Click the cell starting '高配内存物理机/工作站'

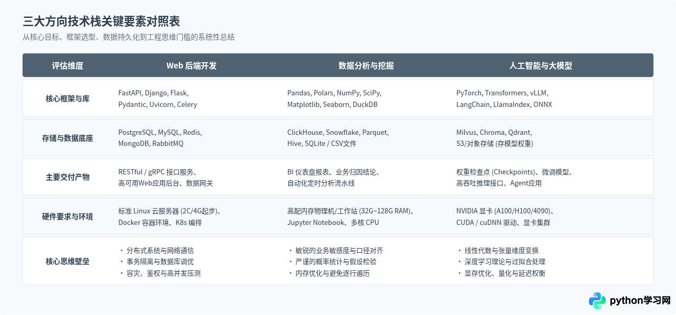[x=351, y=216]
